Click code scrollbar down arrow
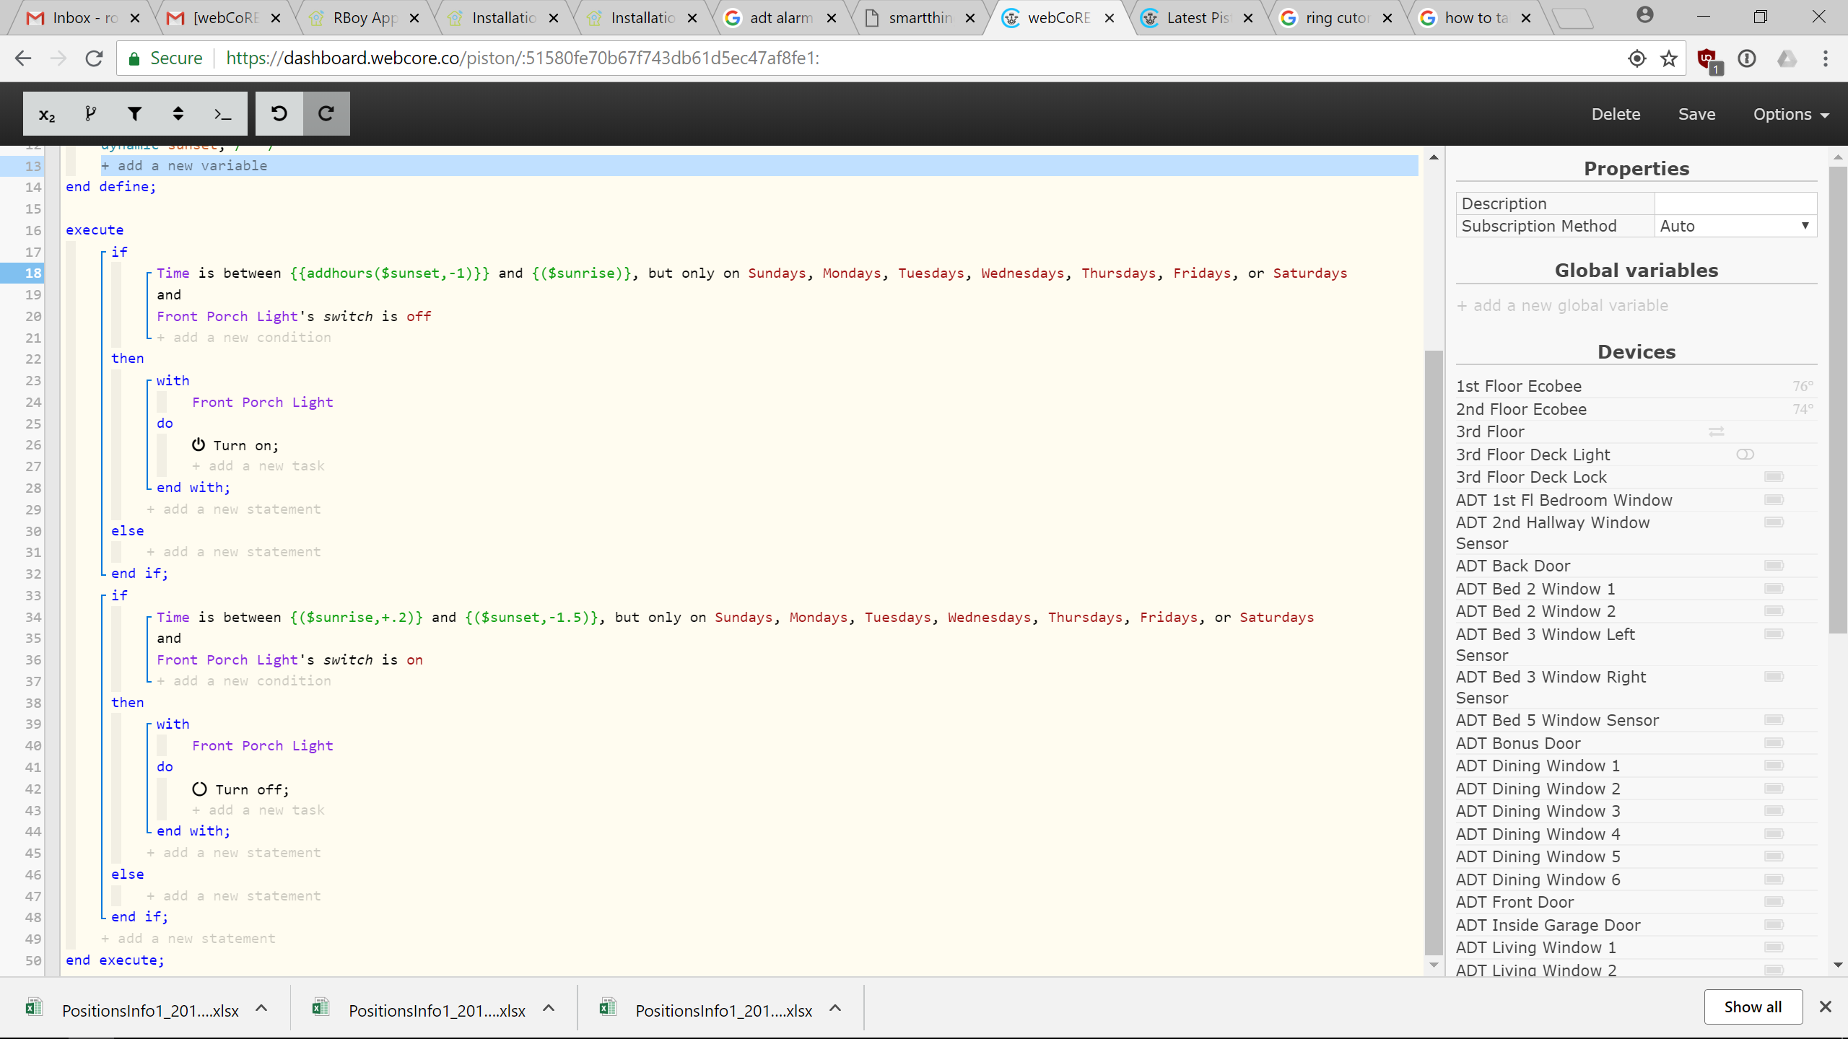The width and height of the screenshot is (1848, 1039). 1434,965
